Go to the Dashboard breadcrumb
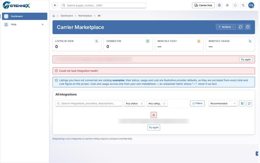The image size is (260, 163). [67, 16]
